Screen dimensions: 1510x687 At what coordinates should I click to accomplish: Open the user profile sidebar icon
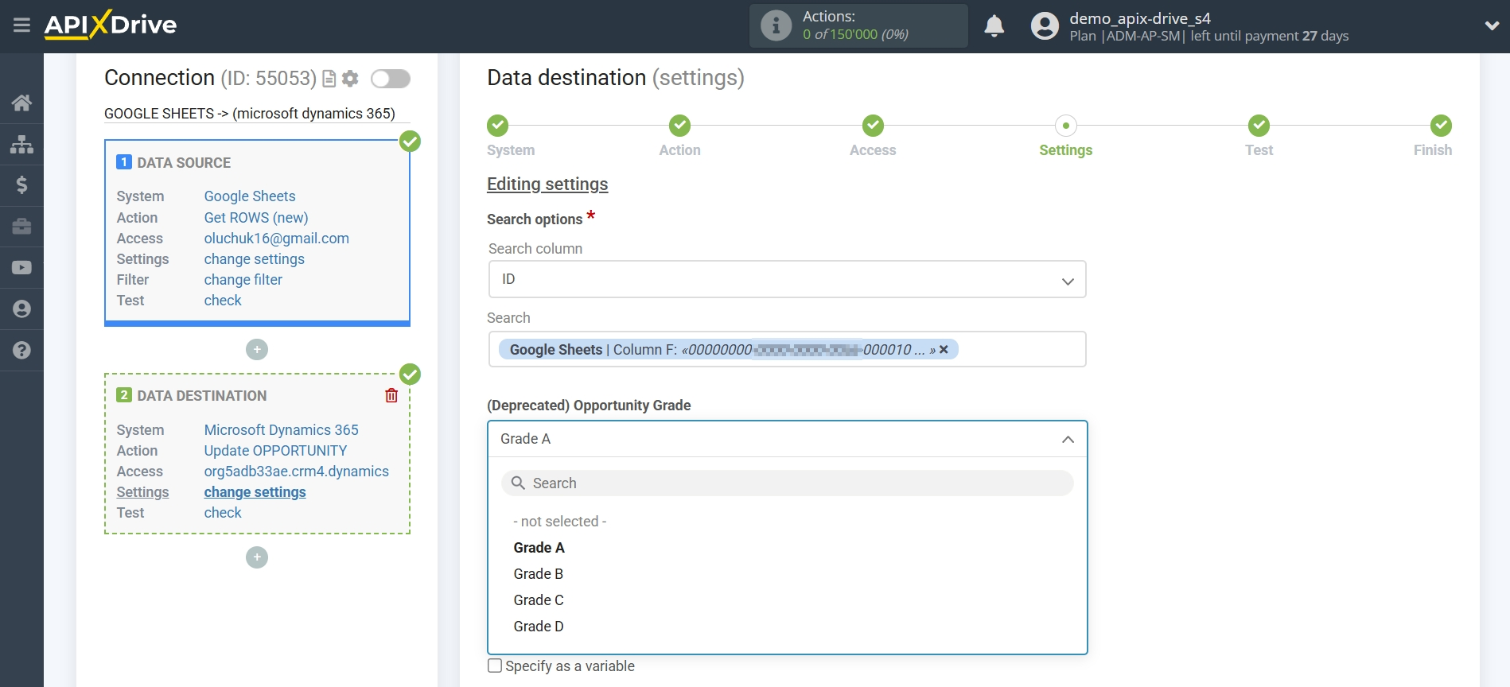click(21, 309)
